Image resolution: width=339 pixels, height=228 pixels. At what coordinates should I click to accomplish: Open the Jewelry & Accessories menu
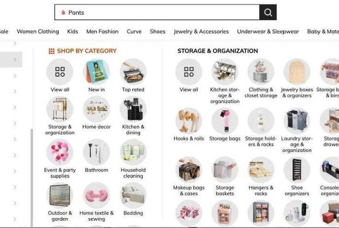click(201, 32)
